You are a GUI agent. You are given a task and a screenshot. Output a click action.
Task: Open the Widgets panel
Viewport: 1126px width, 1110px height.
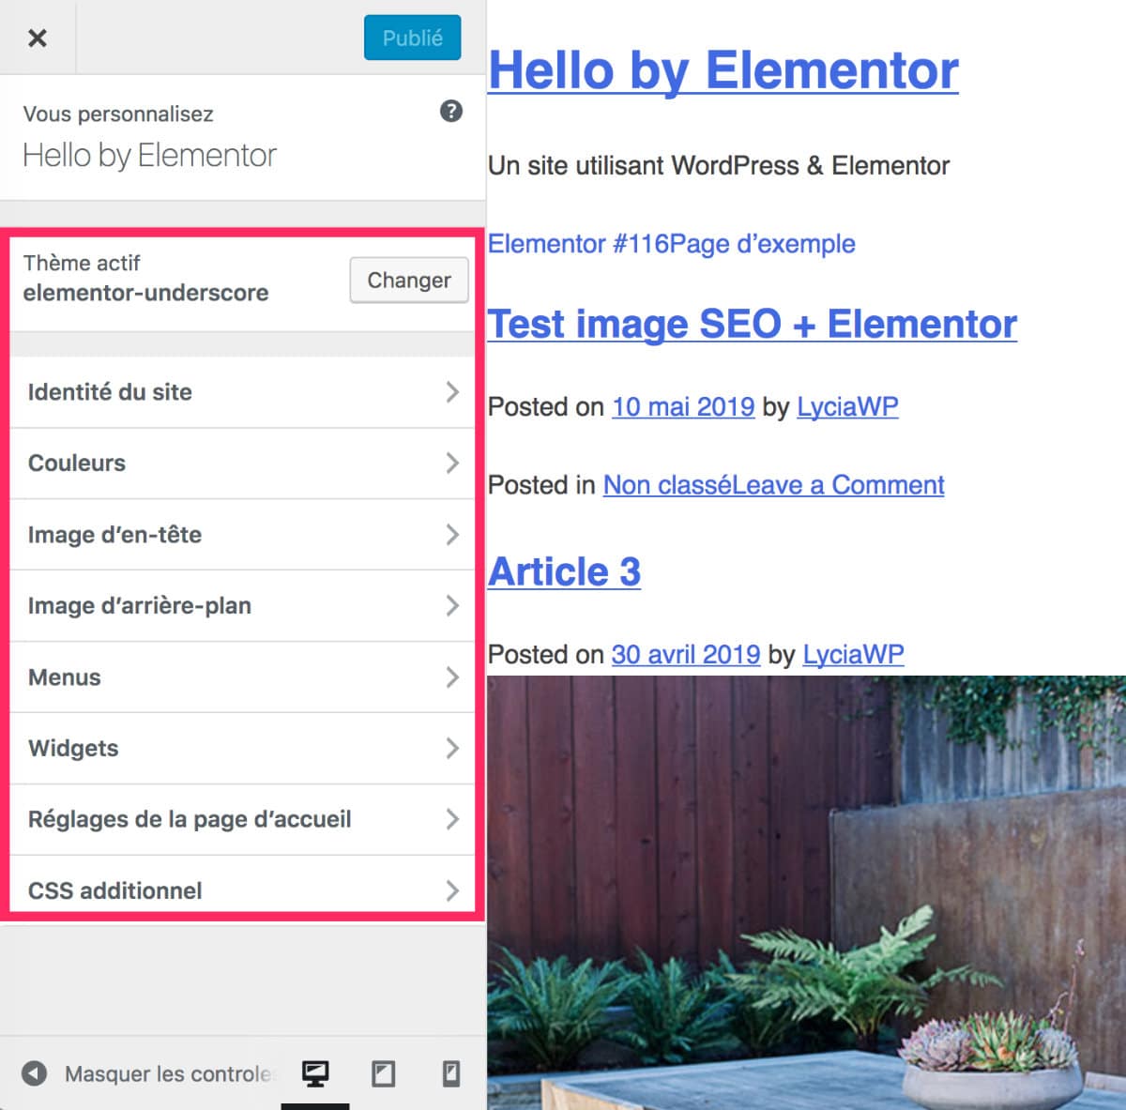pos(242,749)
